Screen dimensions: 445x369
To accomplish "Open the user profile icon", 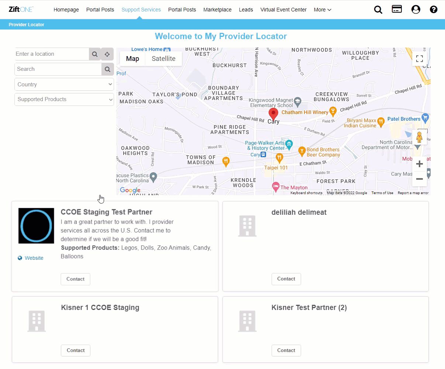I will 416,10.
